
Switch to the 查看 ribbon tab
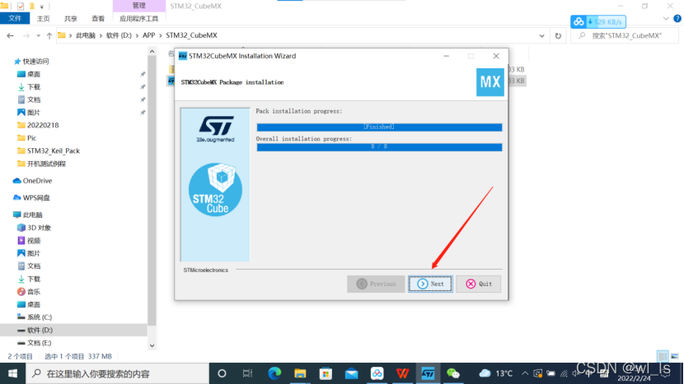pyautogui.click(x=98, y=19)
